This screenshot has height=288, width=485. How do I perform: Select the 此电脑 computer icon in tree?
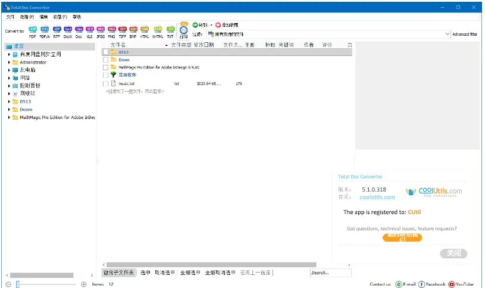point(15,70)
